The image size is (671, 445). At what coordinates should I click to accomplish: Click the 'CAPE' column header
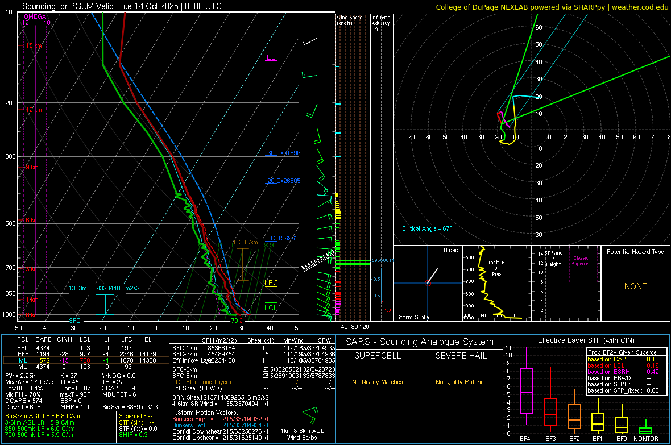[43, 339]
